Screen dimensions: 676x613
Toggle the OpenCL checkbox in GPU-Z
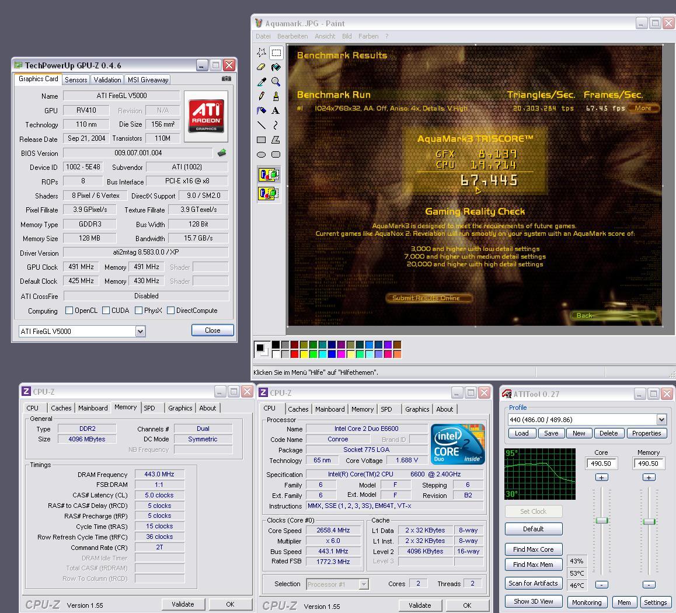coord(69,311)
